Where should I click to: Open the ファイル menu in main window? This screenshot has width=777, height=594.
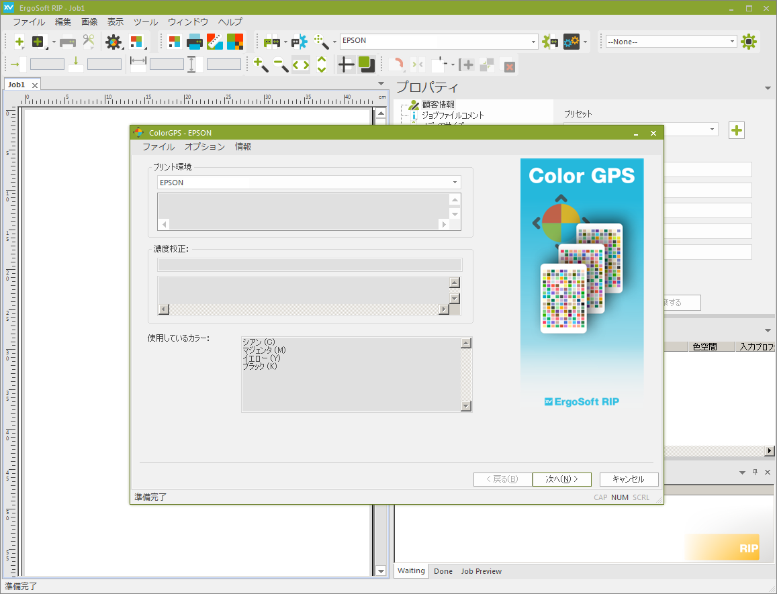tap(29, 21)
